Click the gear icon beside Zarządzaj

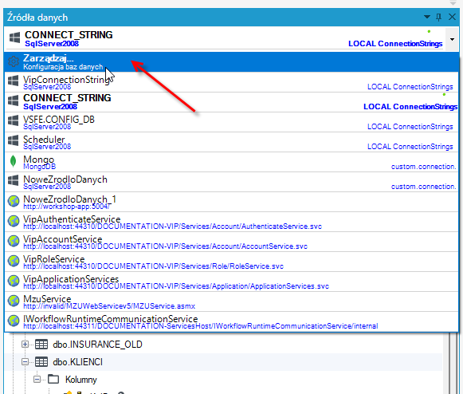click(14, 61)
